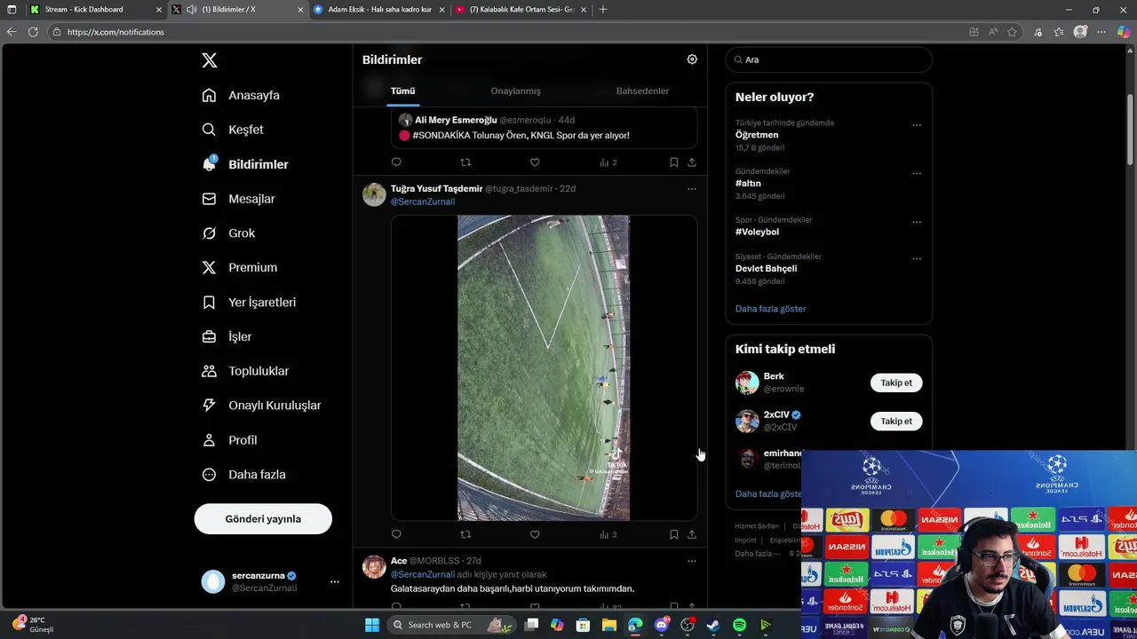The width and height of the screenshot is (1137, 639).
Task: Click the address bar URL
Action: click(115, 32)
